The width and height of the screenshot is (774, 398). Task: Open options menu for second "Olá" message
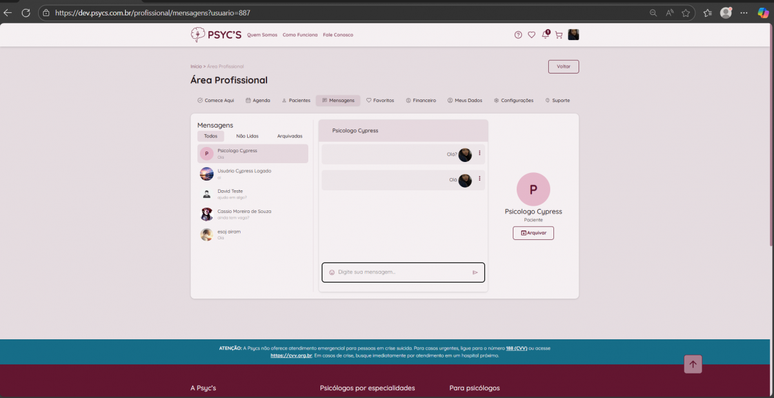479,179
